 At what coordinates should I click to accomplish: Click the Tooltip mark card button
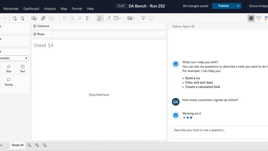coord(9,82)
